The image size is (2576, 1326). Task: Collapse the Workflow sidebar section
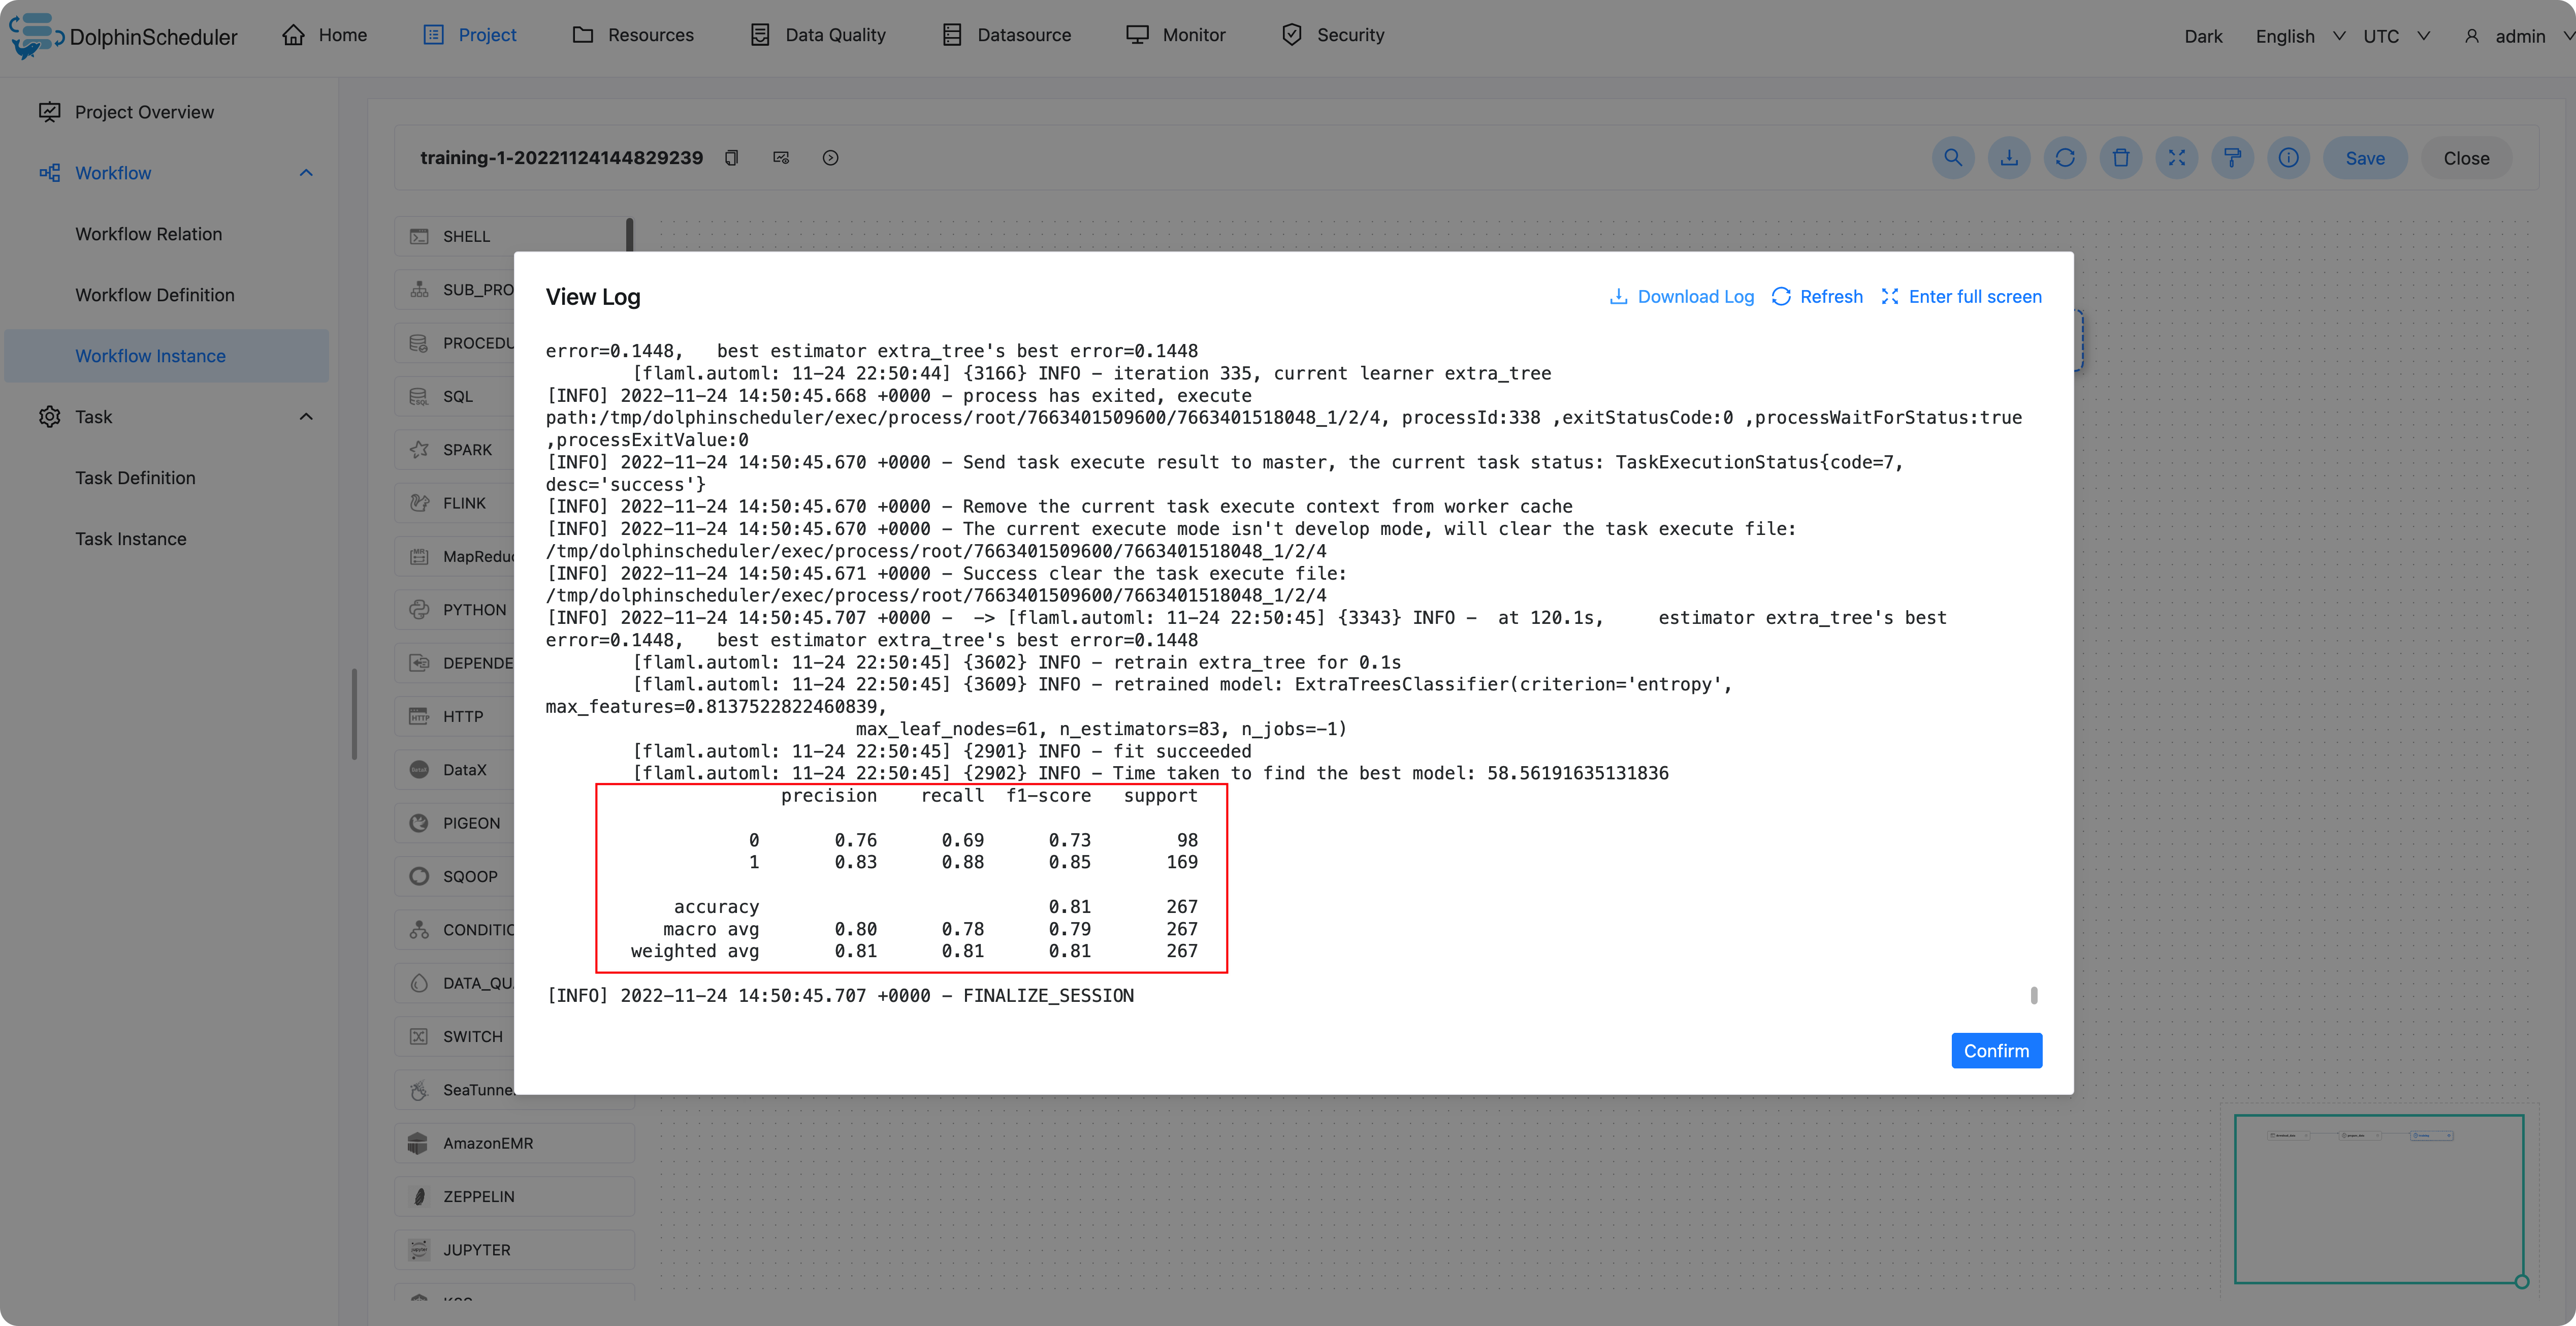coord(306,173)
